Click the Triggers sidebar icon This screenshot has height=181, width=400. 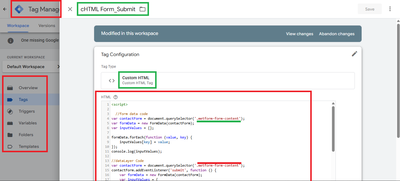(10, 111)
